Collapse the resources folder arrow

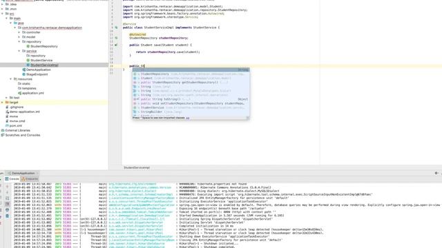(11, 79)
